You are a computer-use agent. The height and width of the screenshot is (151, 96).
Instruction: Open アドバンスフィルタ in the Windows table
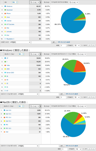pos(72,94)
